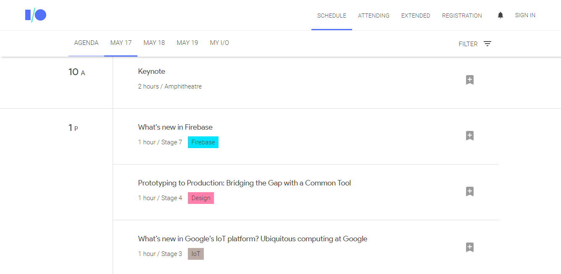Open the Attending page
The width and height of the screenshot is (561, 274).
[374, 16]
